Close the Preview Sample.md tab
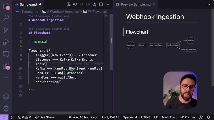This screenshot has height=120, width=214. pos(154,4)
